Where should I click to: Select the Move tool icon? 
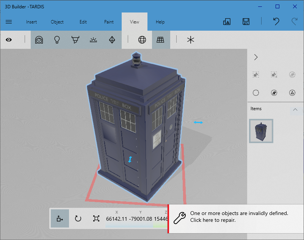[x=60, y=218]
